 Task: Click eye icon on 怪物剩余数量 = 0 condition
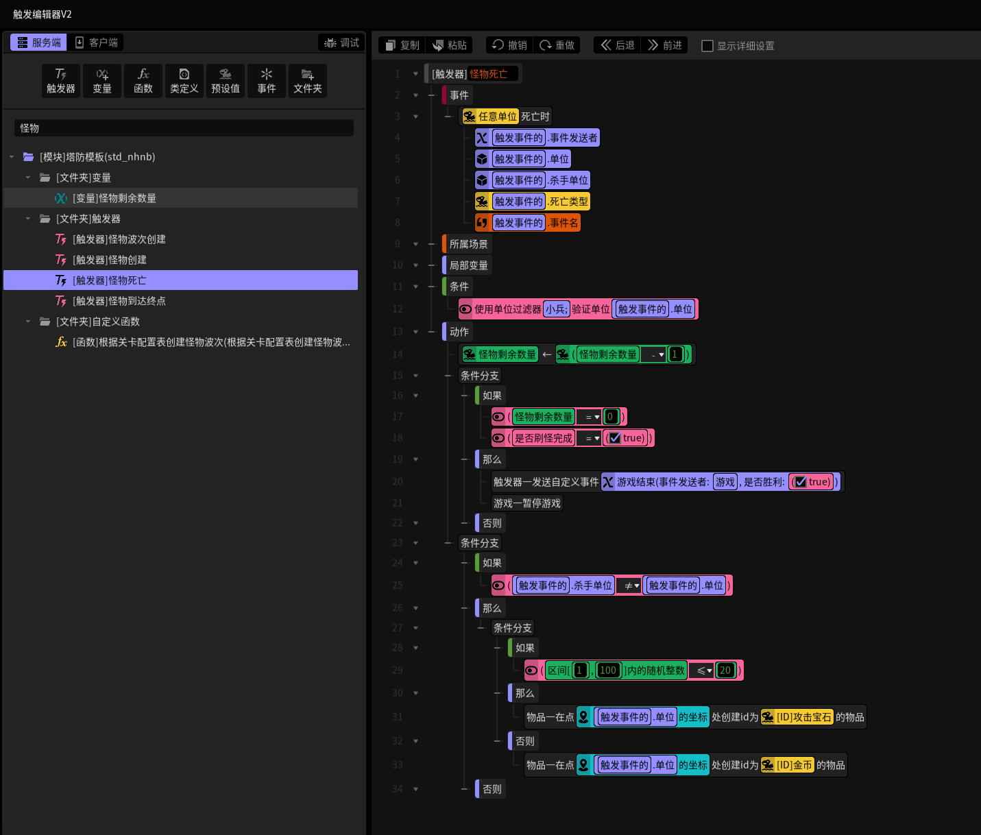click(x=498, y=417)
